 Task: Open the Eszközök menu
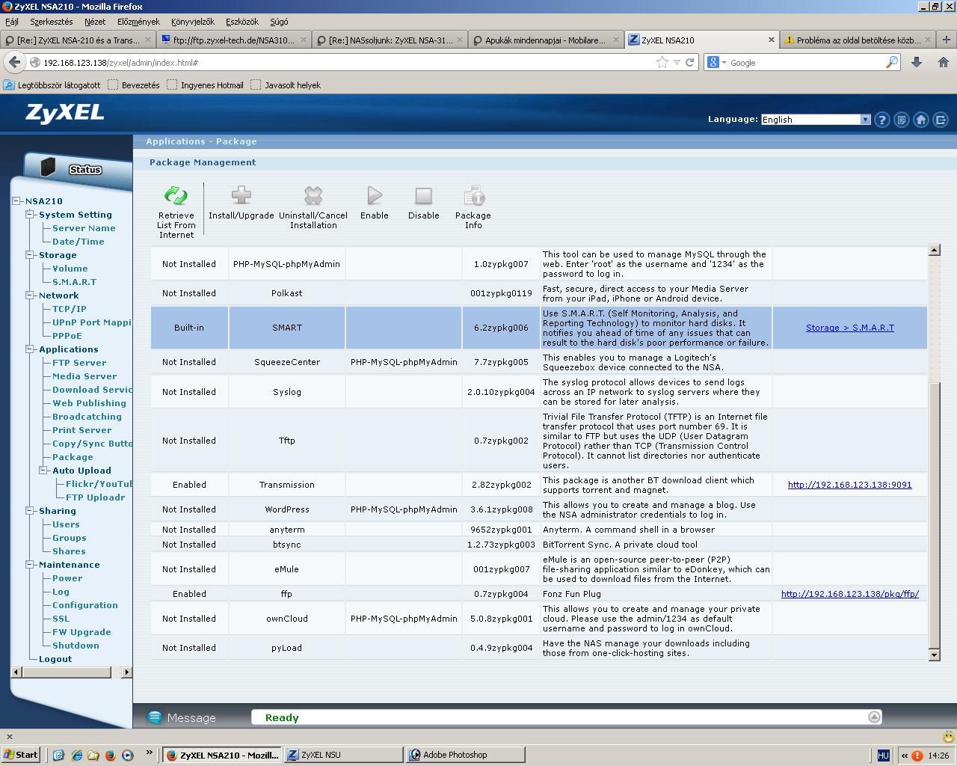click(243, 22)
